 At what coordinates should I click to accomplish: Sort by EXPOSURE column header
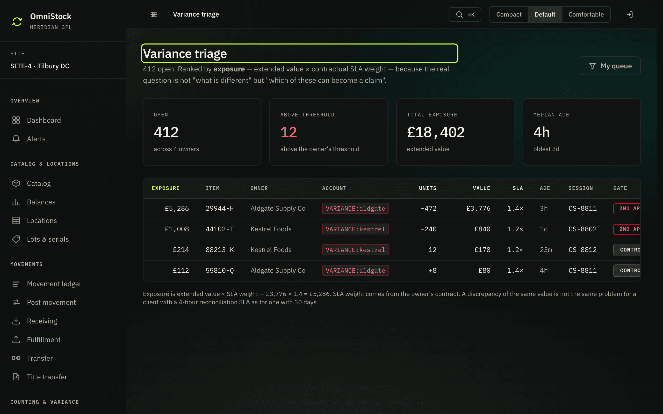(x=166, y=188)
